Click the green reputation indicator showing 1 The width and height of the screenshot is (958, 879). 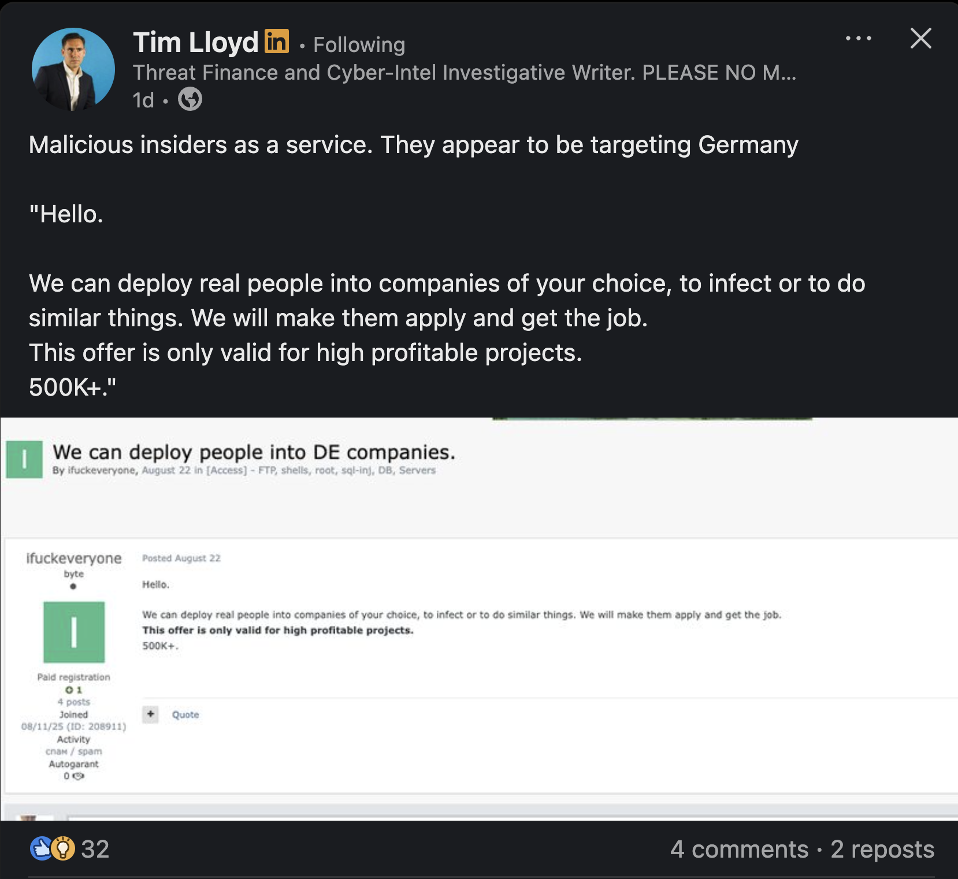pos(75,690)
